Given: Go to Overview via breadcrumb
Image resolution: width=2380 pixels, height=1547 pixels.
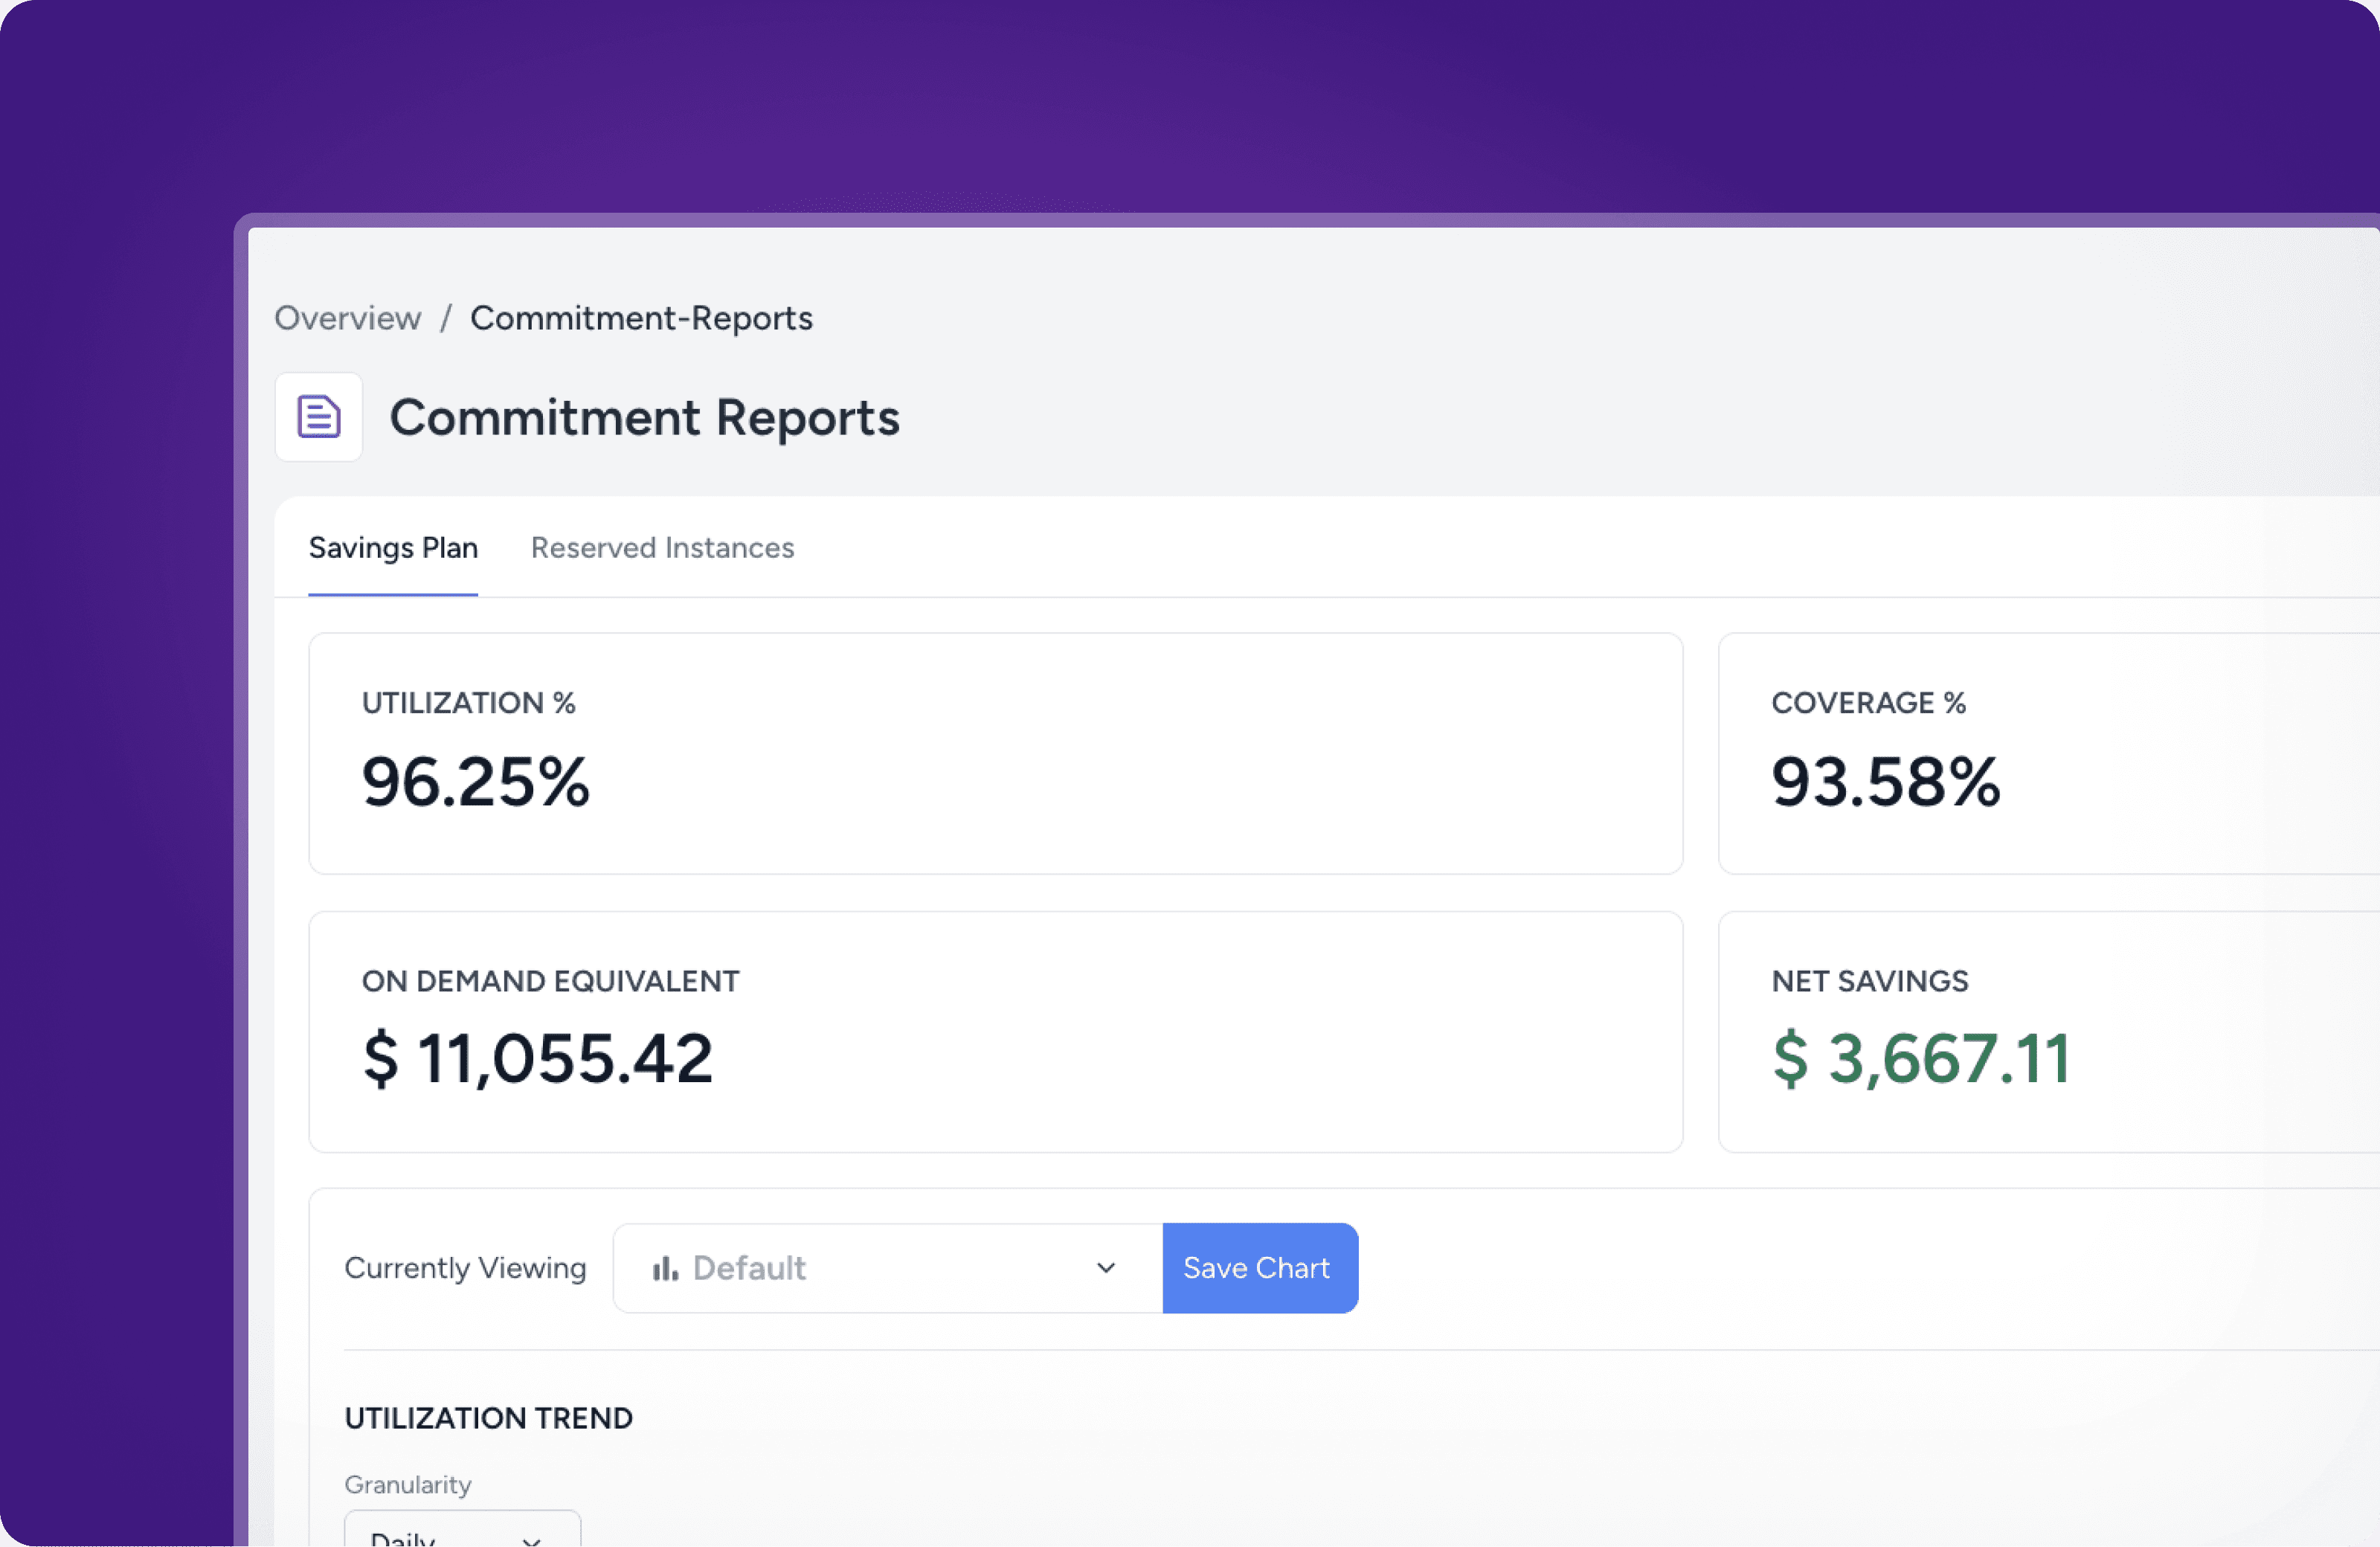Looking at the screenshot, I should pyautogui.click(x=347, y=318).
